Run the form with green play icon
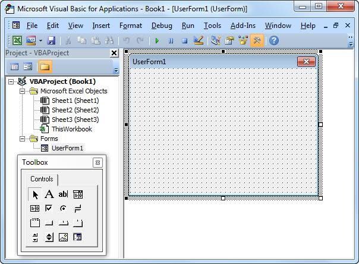The width and height of the screenshot is (359, 264). pos(157,41)
